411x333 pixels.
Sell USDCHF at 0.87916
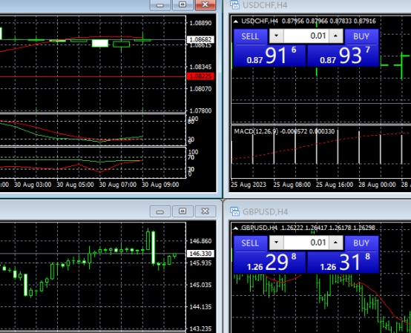click(x=269, y=47)
